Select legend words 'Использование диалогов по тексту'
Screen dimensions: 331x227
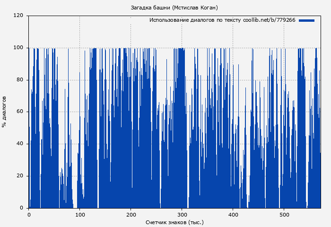pos(195,20)
